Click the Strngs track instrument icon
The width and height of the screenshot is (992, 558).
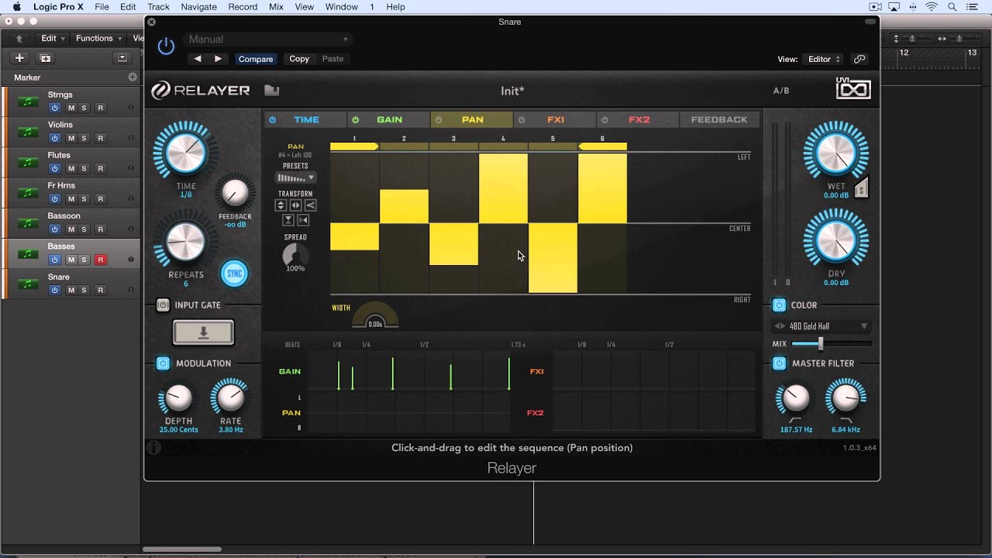(28, 102)
